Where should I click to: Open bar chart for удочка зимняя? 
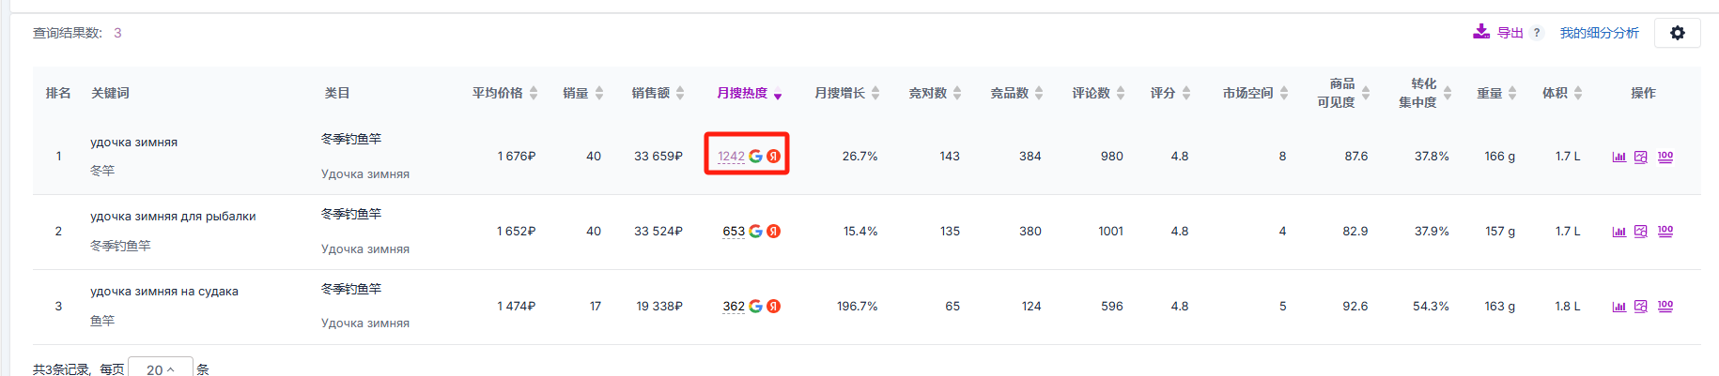click(1618, 157)
